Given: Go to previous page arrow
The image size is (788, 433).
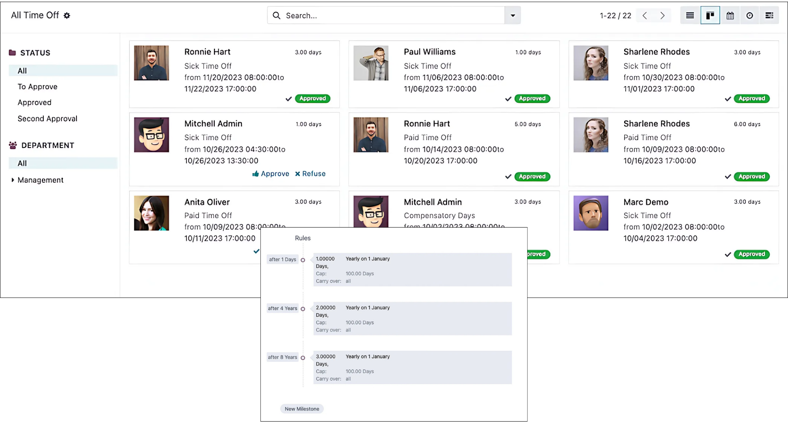Looking at the screenshot, I should click(x=645, y=15).
